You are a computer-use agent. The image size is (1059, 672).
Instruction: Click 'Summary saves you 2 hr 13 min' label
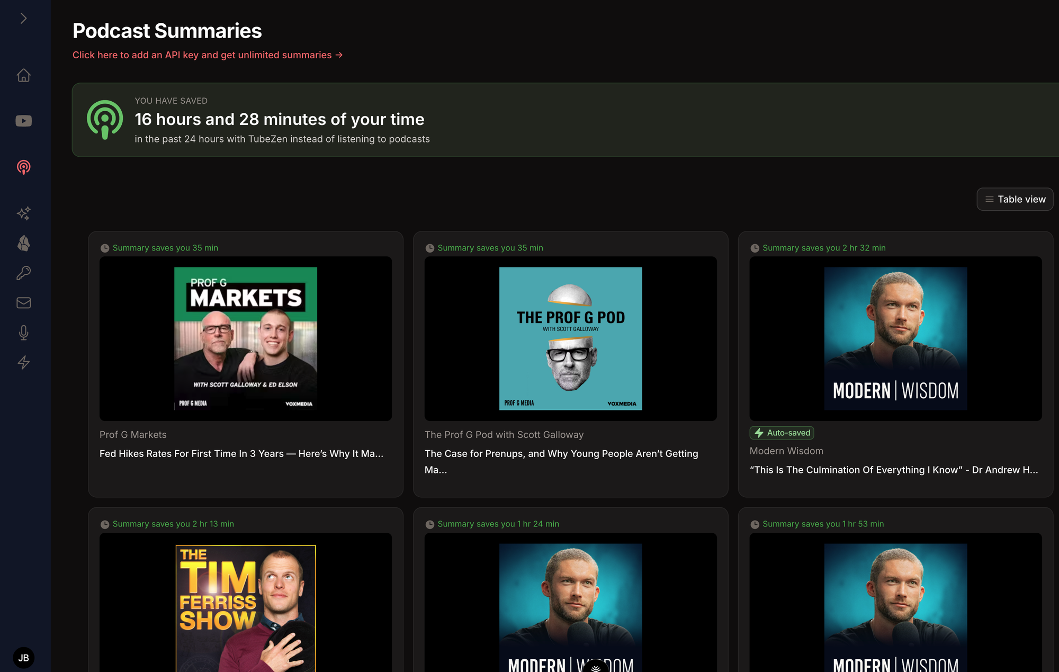pos(173,524)
